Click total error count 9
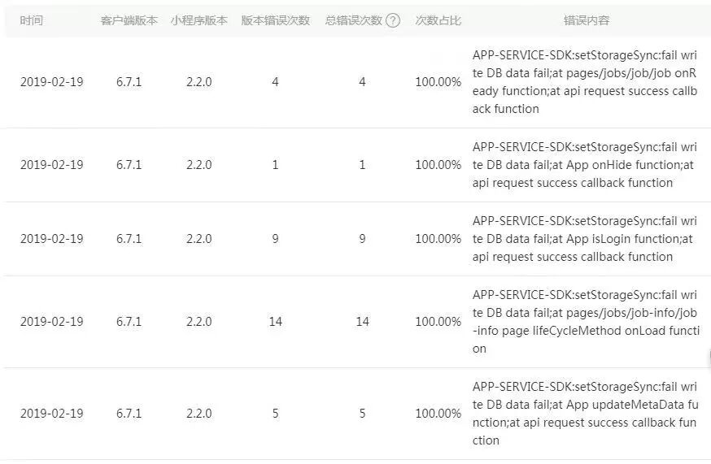The width and height of the screenshot is (711, 464). [x=362, y=239]
